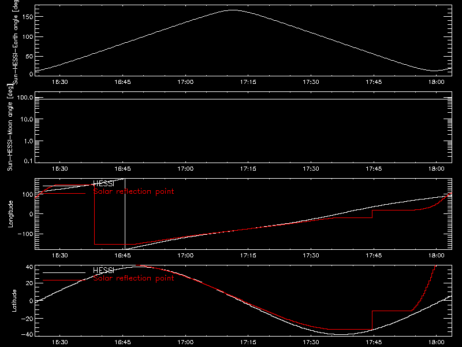Select HESSI legend label in Latitude plot
The height and width of the screenshot is (347, 462).
pyautogui.click(x=103, y=270)
